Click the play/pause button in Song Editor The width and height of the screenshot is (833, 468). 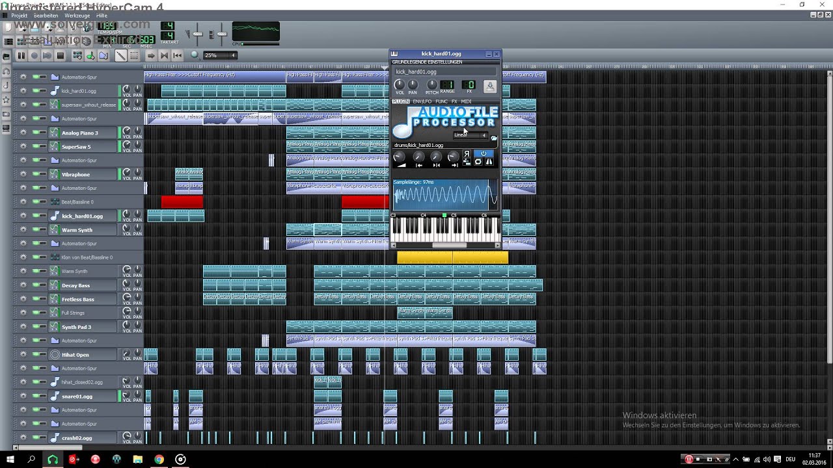tap(21, 56)
